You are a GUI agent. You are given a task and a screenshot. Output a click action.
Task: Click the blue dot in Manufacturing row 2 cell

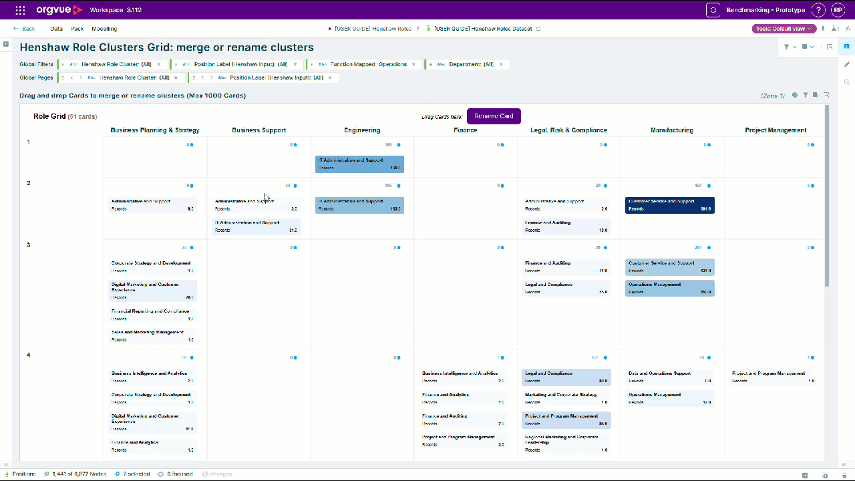click(709, 186)
